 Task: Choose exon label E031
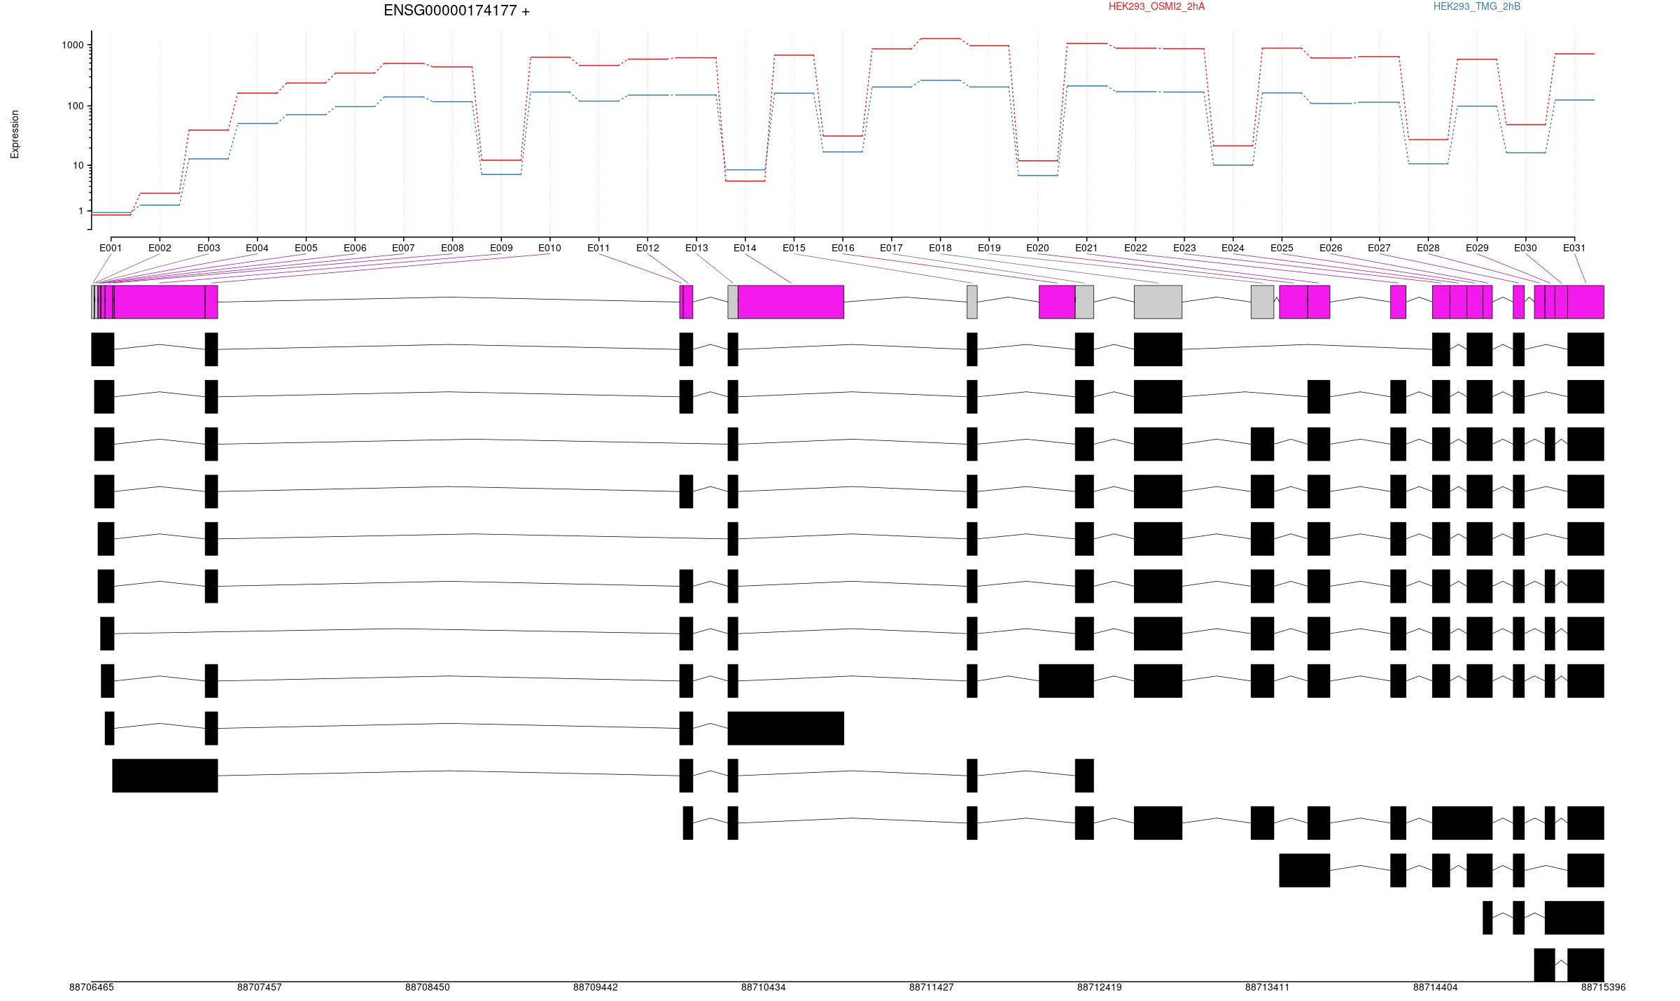(1574, 248)
